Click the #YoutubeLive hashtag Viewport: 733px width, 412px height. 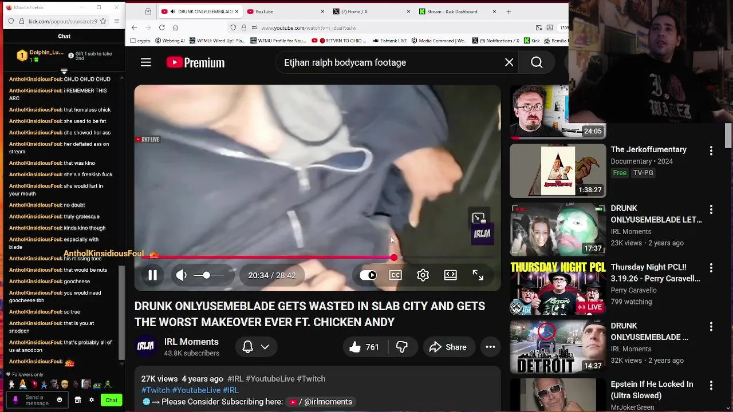coord(270,379)
